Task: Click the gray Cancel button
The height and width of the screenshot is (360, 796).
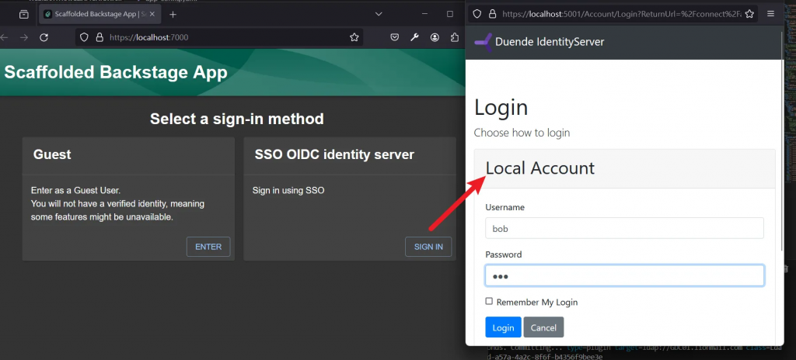Action: coord(543,327)
